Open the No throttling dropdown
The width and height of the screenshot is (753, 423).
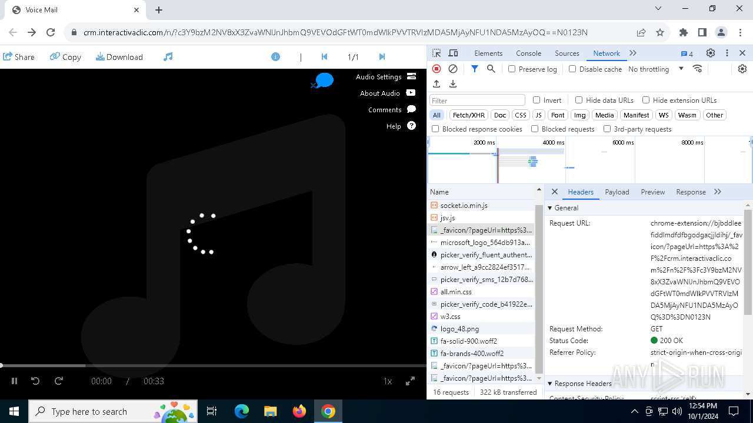coord(656,69)
